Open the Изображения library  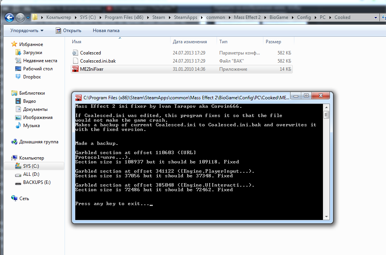(x=38, y=117)
